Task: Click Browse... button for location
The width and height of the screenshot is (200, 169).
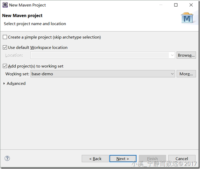Action: tap(186, 55)
